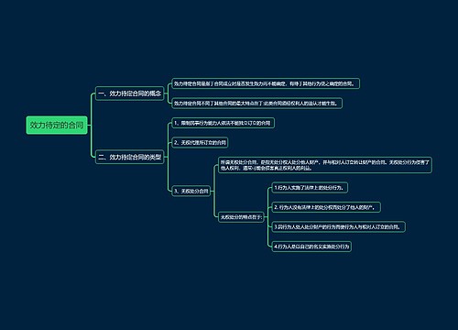458x330 pixels.
Task: Select the node 3、无权处分合同
Action: [x=191, y=192]
